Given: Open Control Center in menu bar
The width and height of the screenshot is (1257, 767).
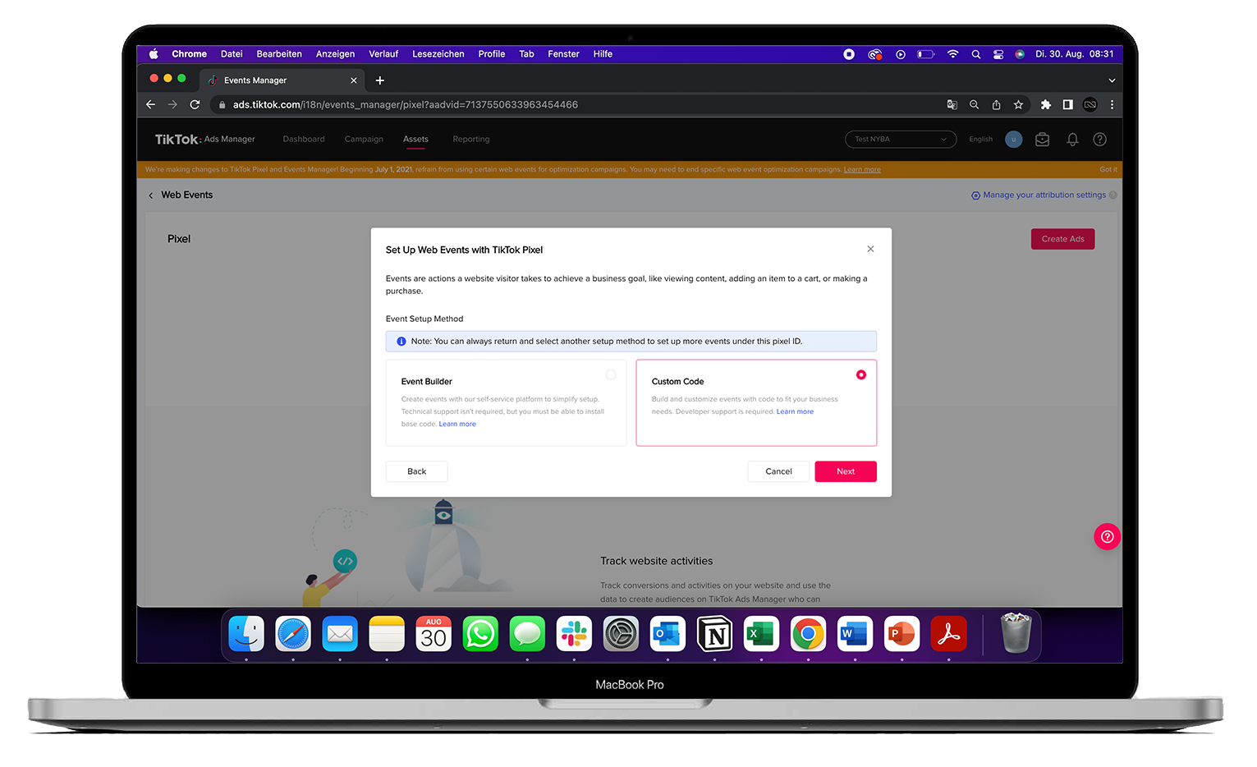Looking at the screenshot, I should (998, 54).
